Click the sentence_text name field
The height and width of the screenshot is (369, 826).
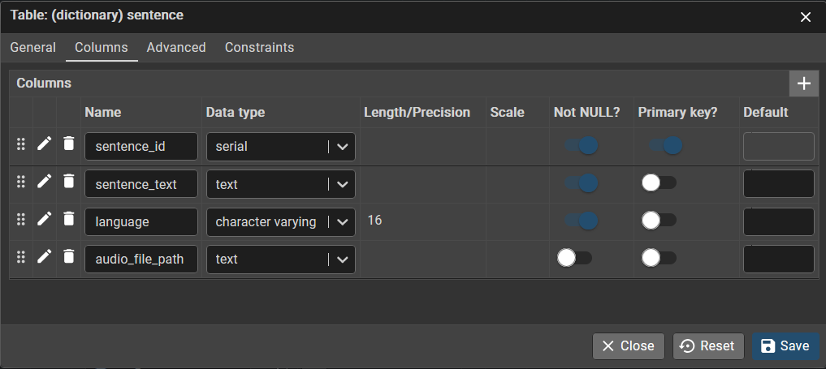[x=141, y=185]
